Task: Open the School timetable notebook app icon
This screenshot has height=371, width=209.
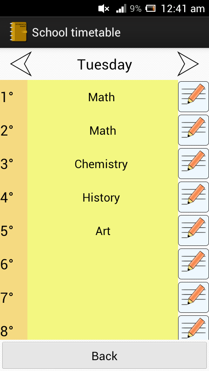Action: pos(18,32)
